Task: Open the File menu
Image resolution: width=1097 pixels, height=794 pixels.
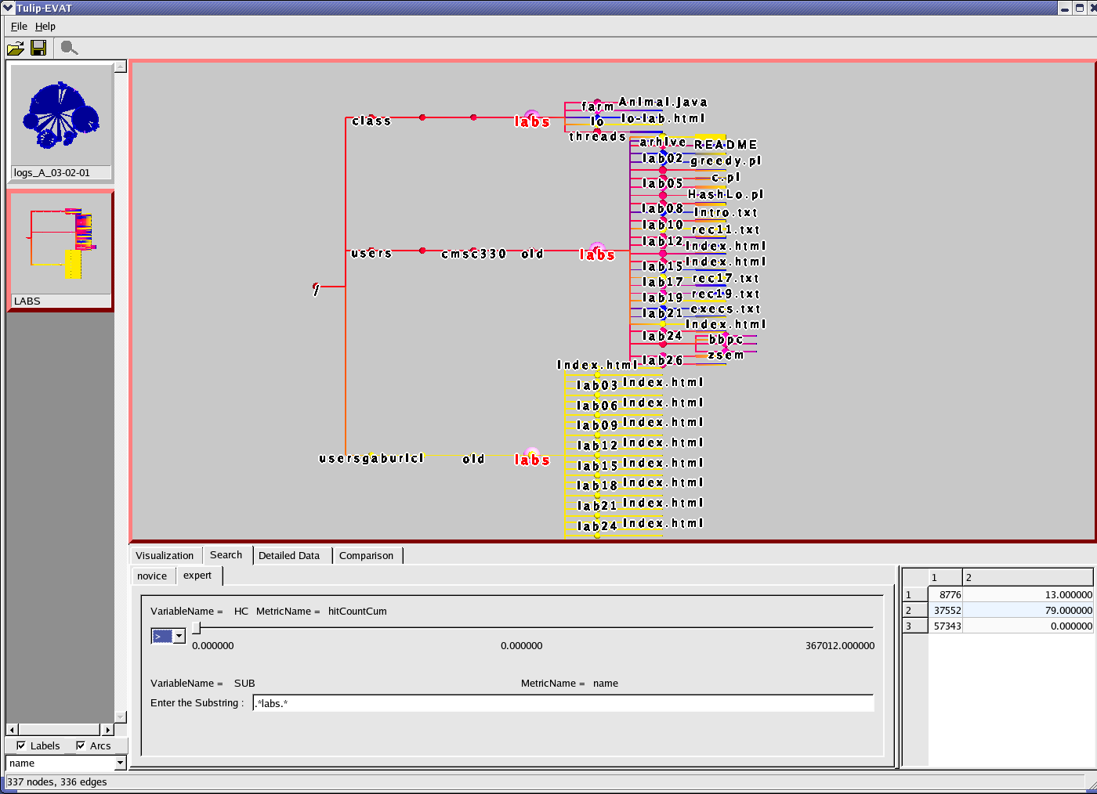Action: (x=19, y=27)
